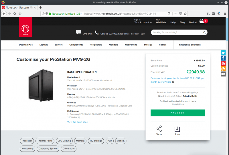Jump to the Processor section pill
The image size is (229, 155).
click(27, 141)
